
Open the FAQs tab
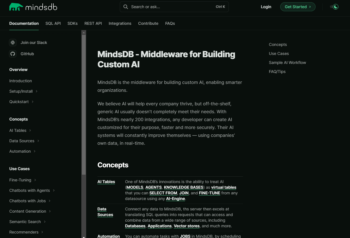click(170, 23)
